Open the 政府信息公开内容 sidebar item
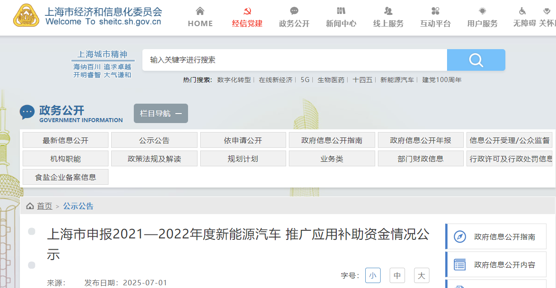This screenshot has height=288, width=556. pyautogui.click(x=496, y=265)
